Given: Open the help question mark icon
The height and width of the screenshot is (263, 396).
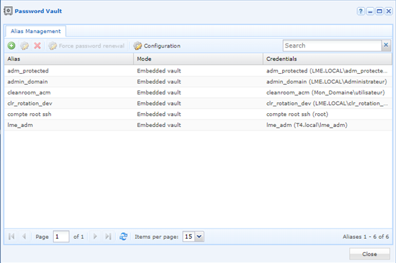Looking at the screenshot, I should (x=361, y=11).
